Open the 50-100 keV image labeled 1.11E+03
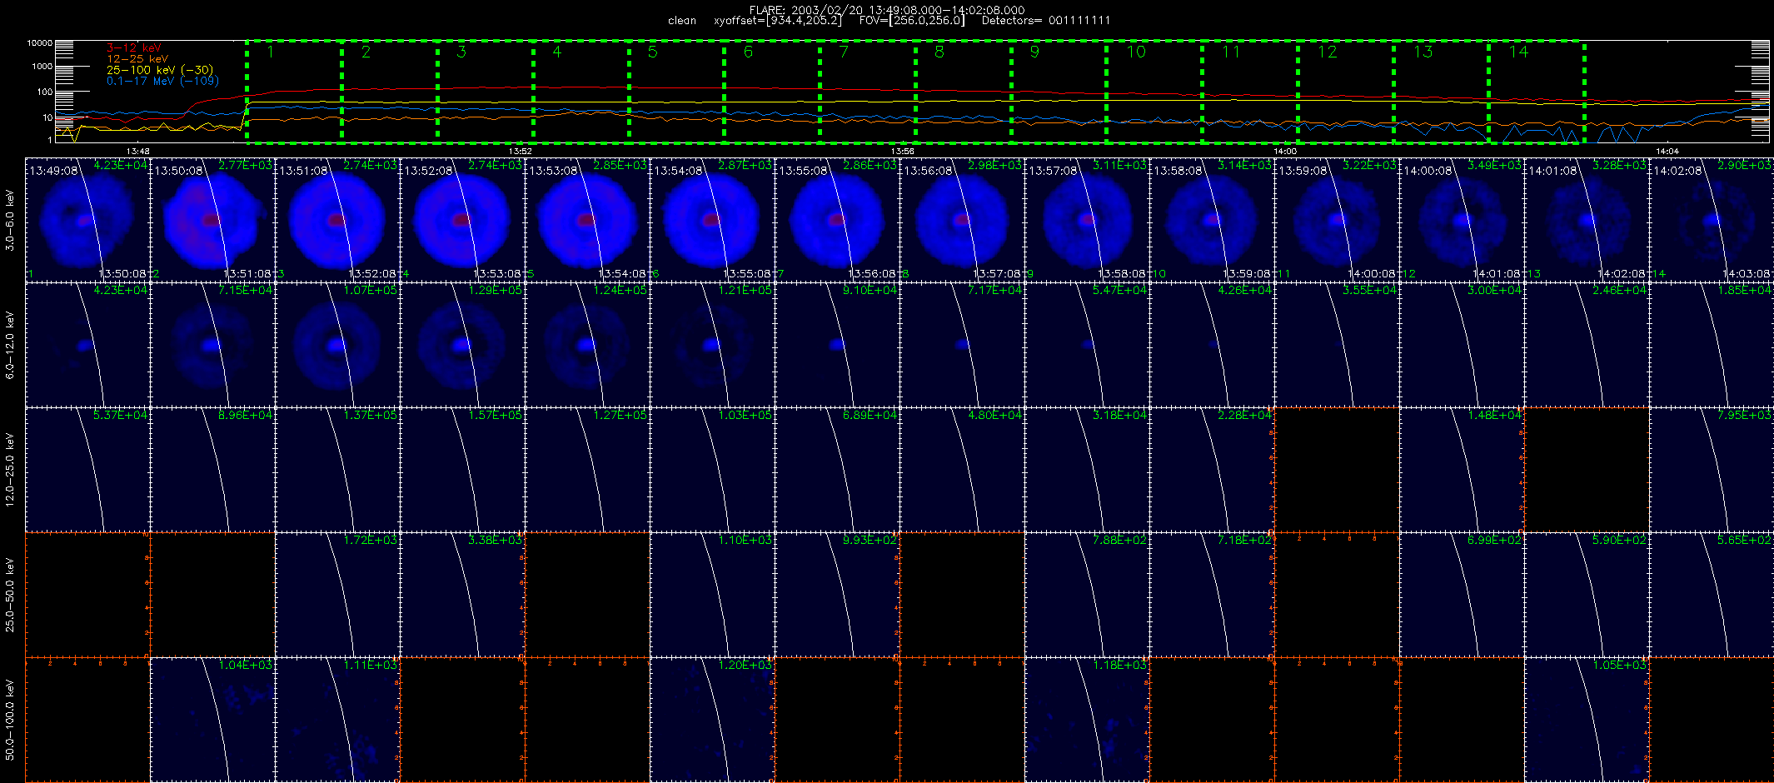 tap(338, 720)
